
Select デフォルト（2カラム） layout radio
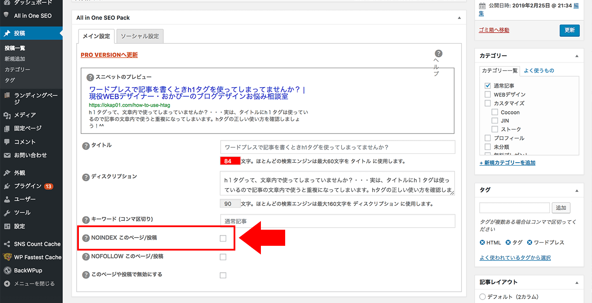pyautogui.click(x=483, y=297)
